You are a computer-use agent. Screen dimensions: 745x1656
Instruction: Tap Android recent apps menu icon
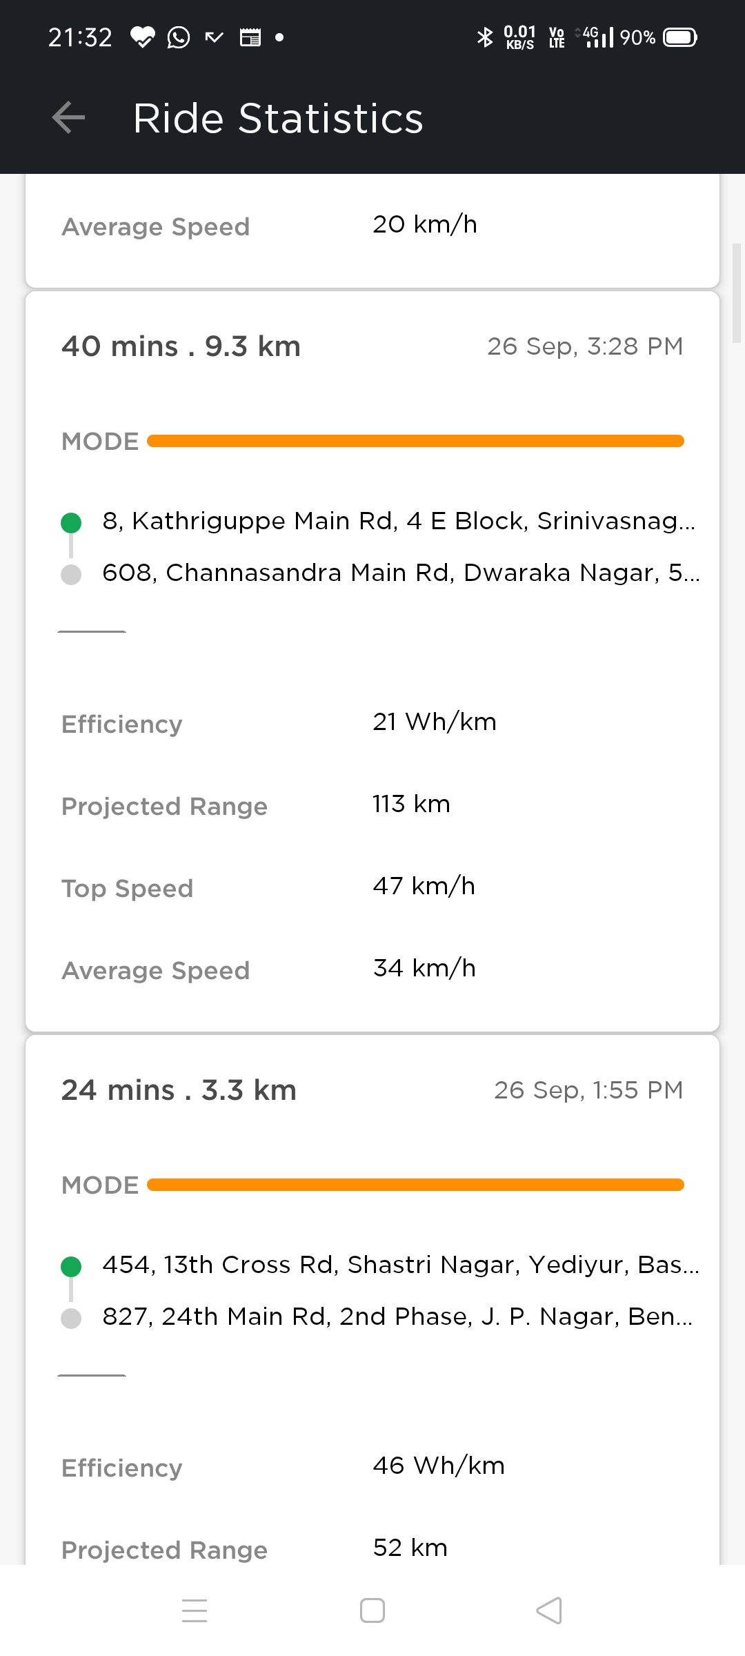tap(195, 1610)
